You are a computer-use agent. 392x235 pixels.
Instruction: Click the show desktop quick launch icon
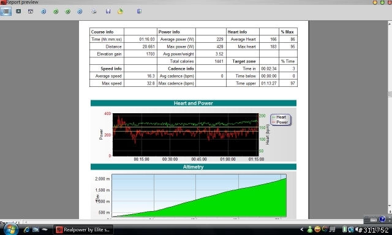[36, 229]
